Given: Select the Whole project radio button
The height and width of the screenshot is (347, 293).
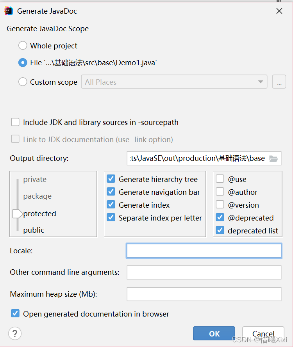Looking at the screenshot, I should click(23, 46).
